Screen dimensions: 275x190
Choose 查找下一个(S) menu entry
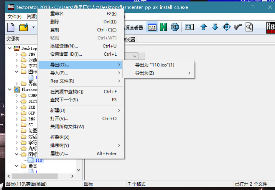81,100
